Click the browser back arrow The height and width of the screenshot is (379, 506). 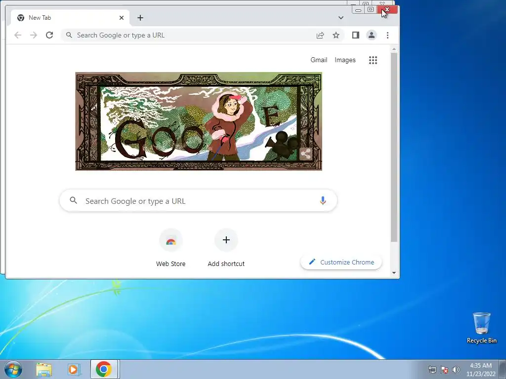tap(18, 35)
